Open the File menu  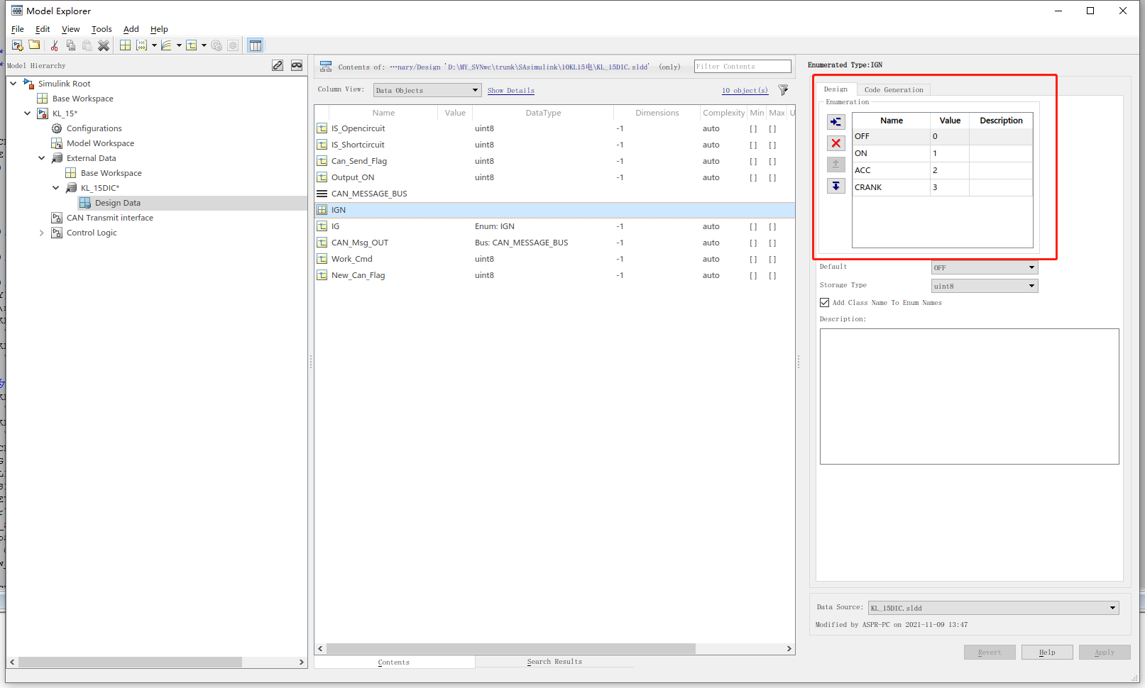tap(18, 29)
